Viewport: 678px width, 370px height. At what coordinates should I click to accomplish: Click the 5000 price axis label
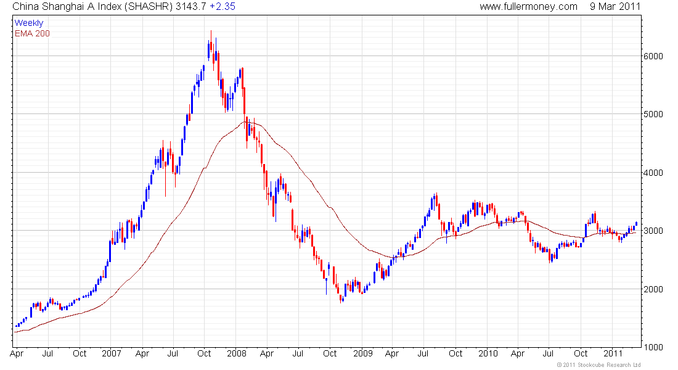pyautogui.click(x=653, y=114)
